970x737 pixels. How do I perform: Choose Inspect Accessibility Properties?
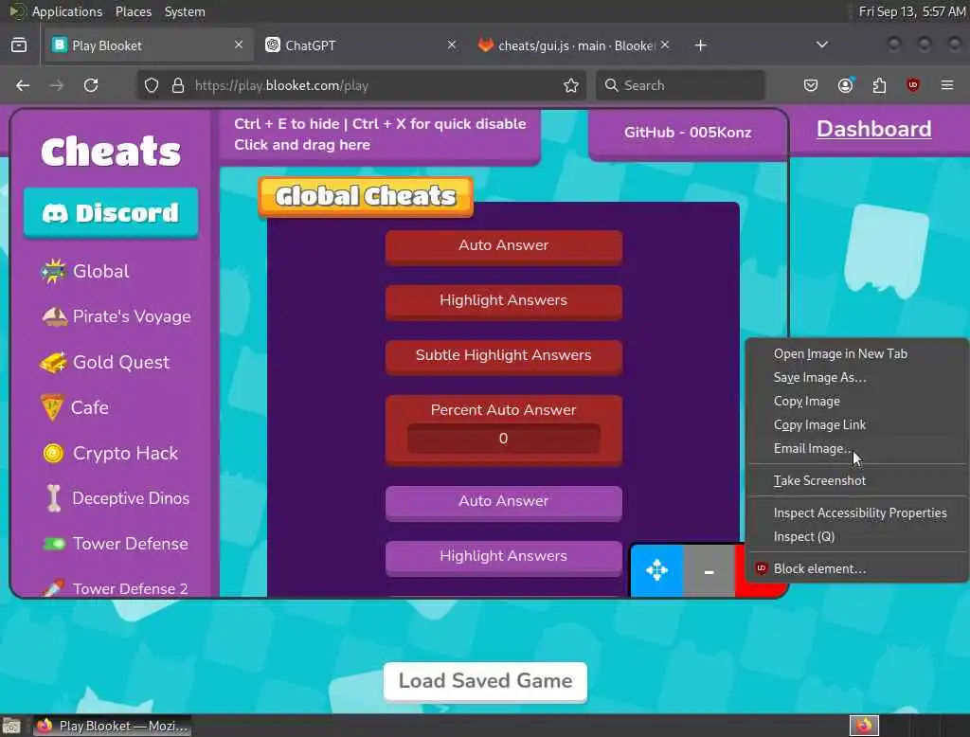pyautogui.click(x=856, y=513)
